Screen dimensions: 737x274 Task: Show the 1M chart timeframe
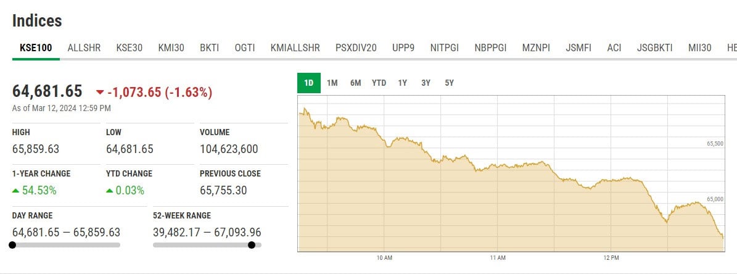[332, 83]
